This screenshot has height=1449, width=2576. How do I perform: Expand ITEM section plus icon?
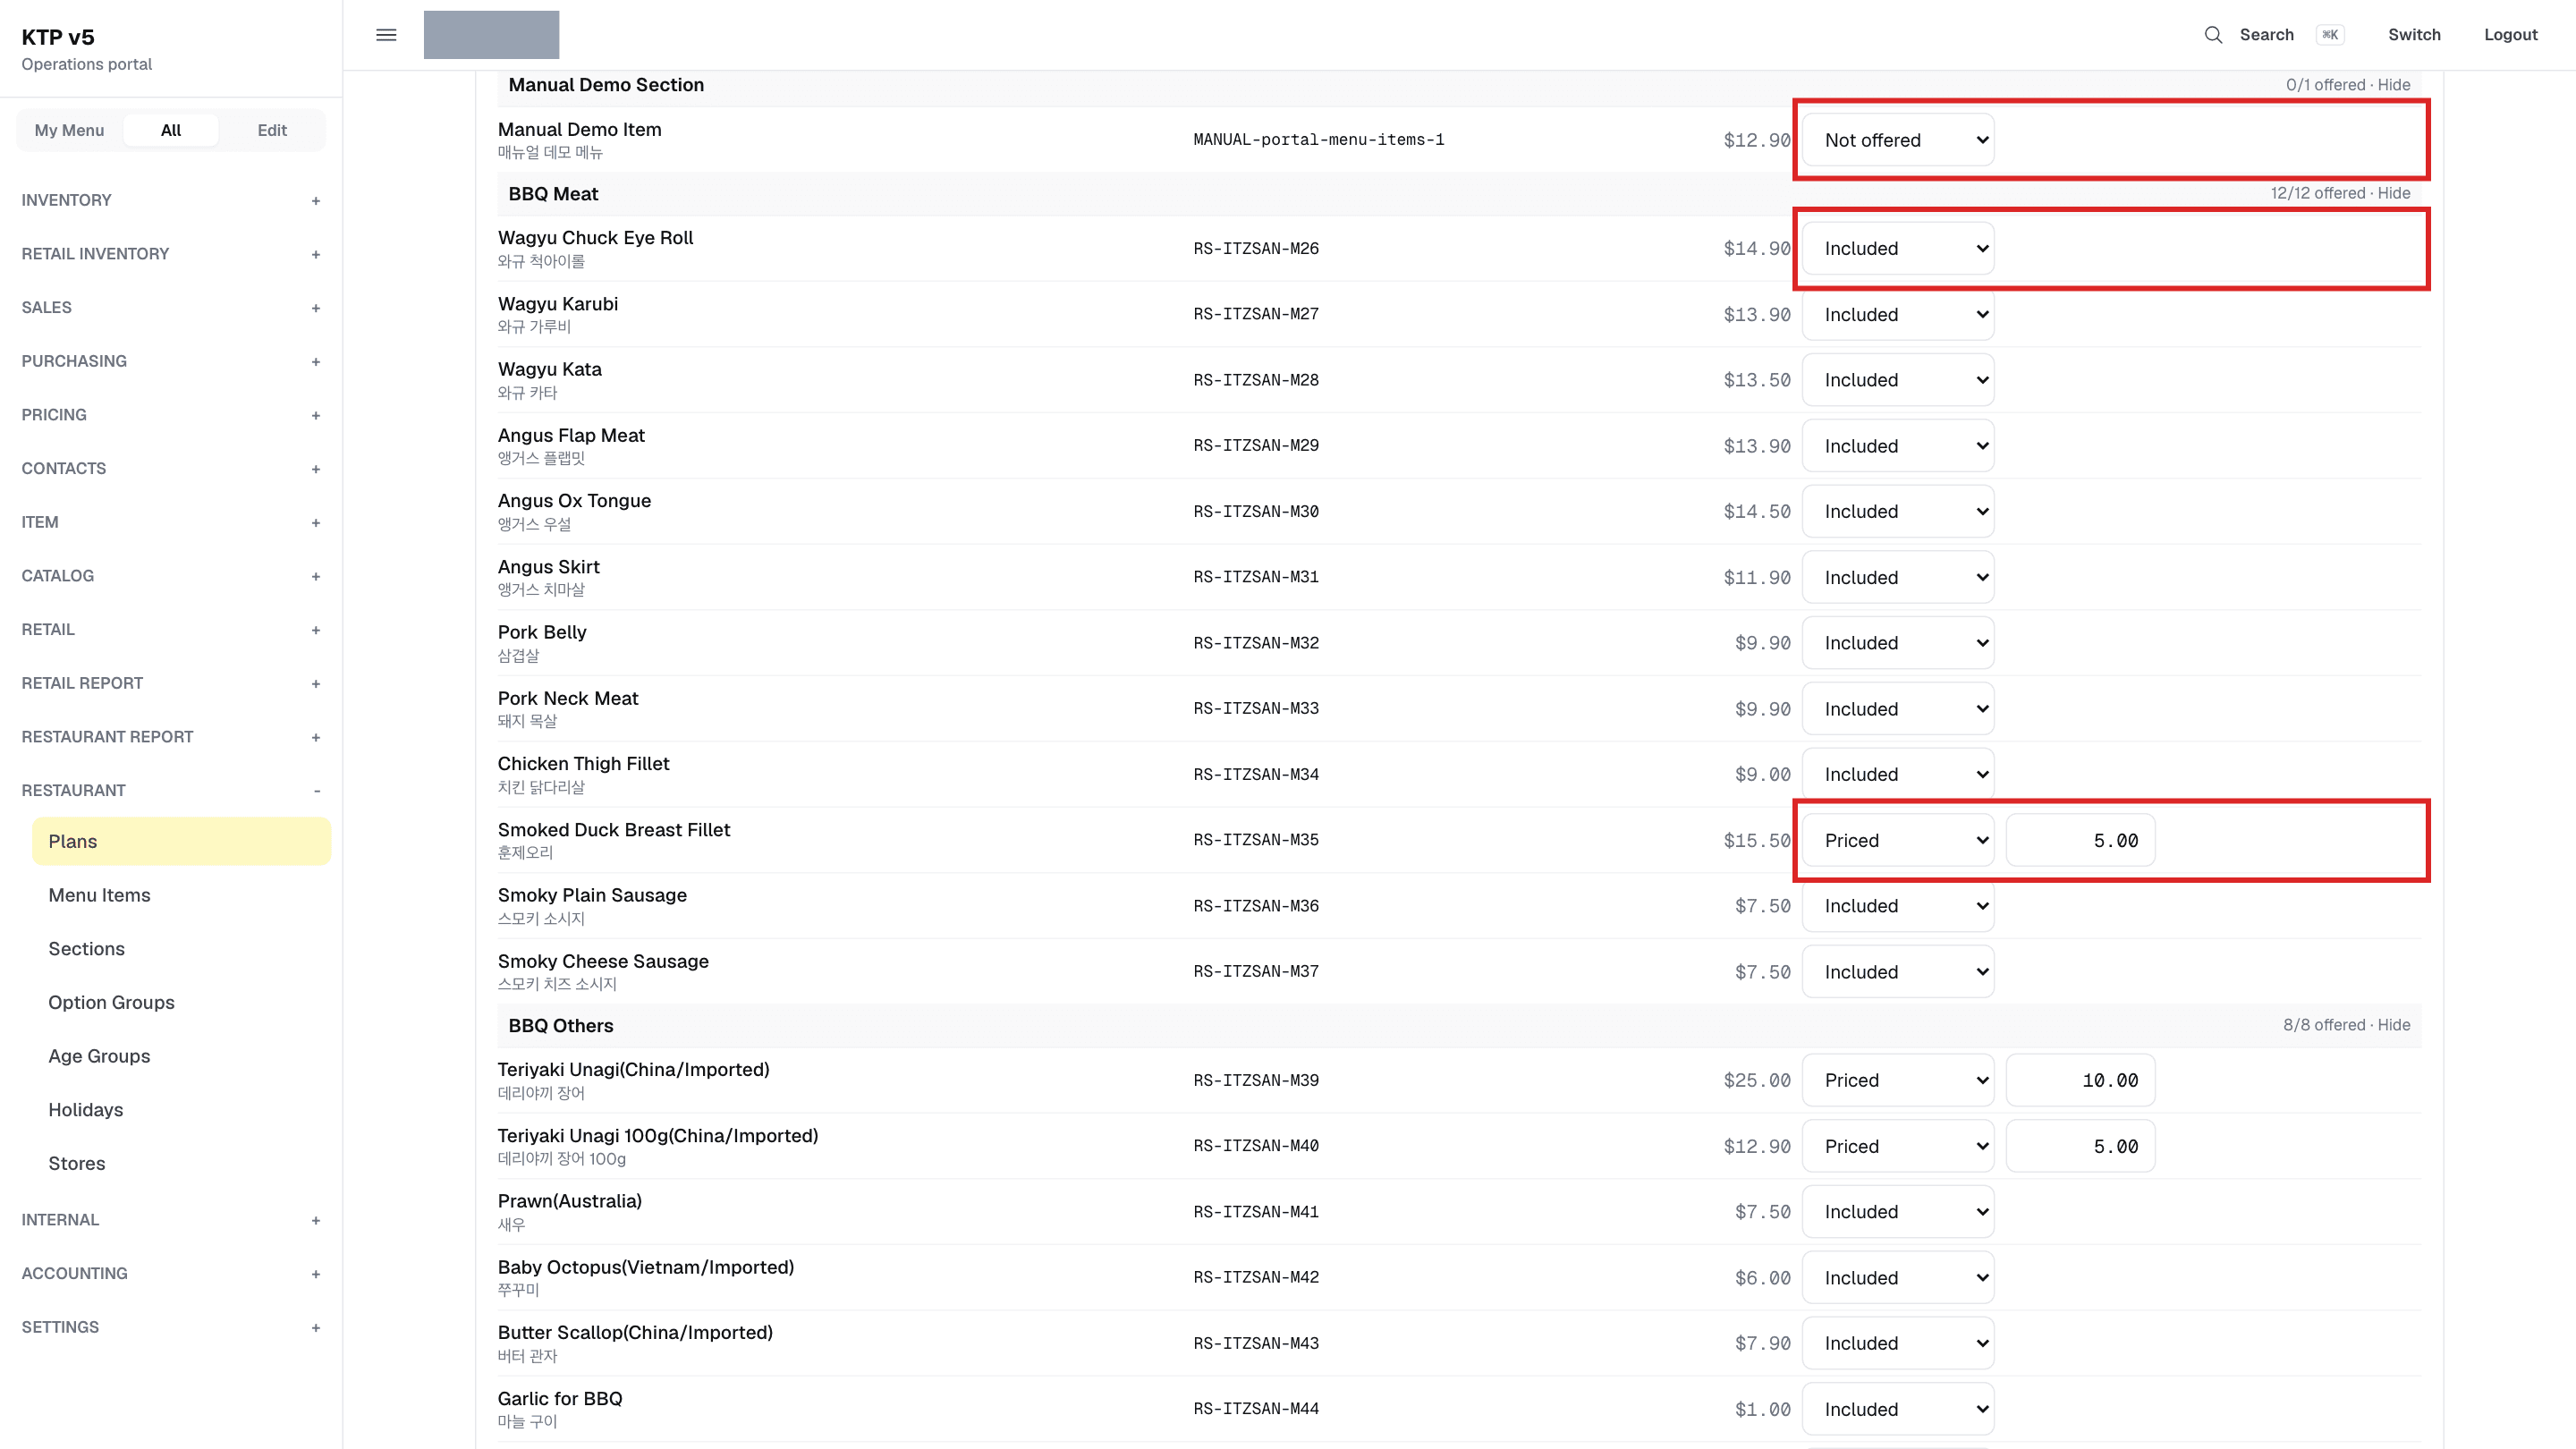(x=316, y=523)
